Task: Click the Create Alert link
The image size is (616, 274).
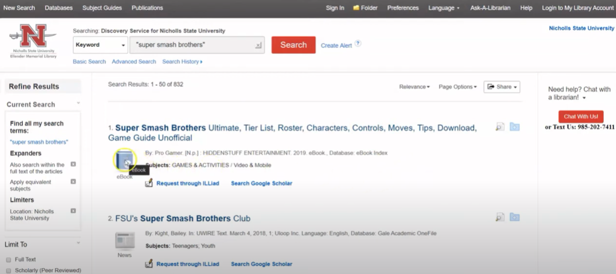Action: [336, 46]
